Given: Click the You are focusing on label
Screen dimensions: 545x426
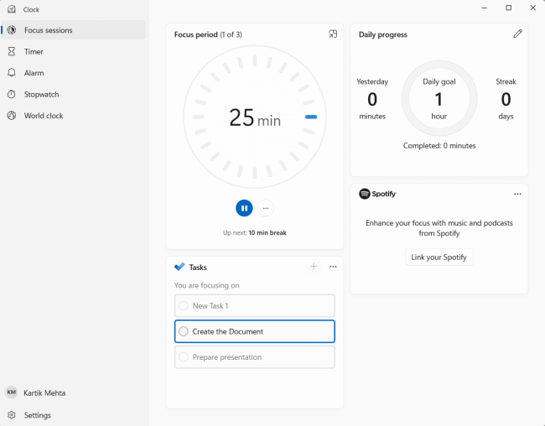Looking at the screenshot, I should (x=207, y=285).
